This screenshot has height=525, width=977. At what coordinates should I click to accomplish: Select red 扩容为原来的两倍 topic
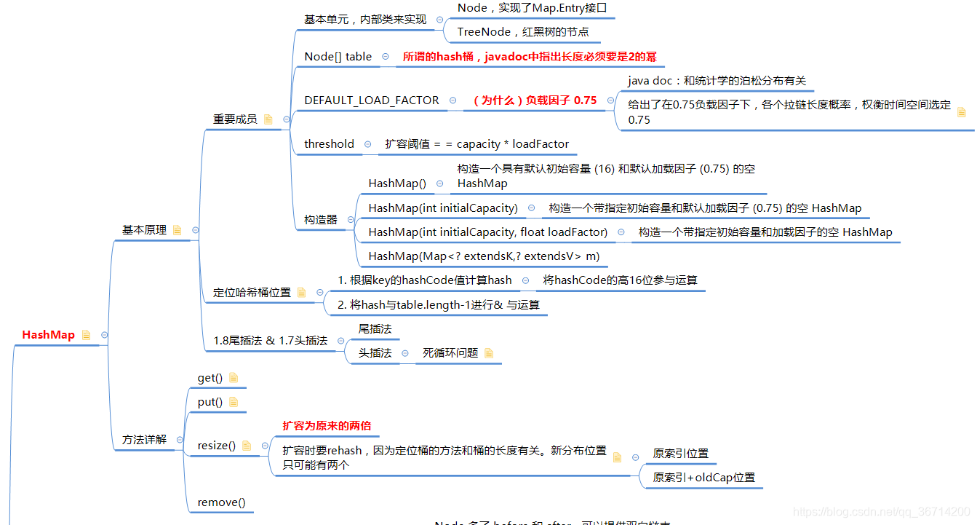pos(327,426)
